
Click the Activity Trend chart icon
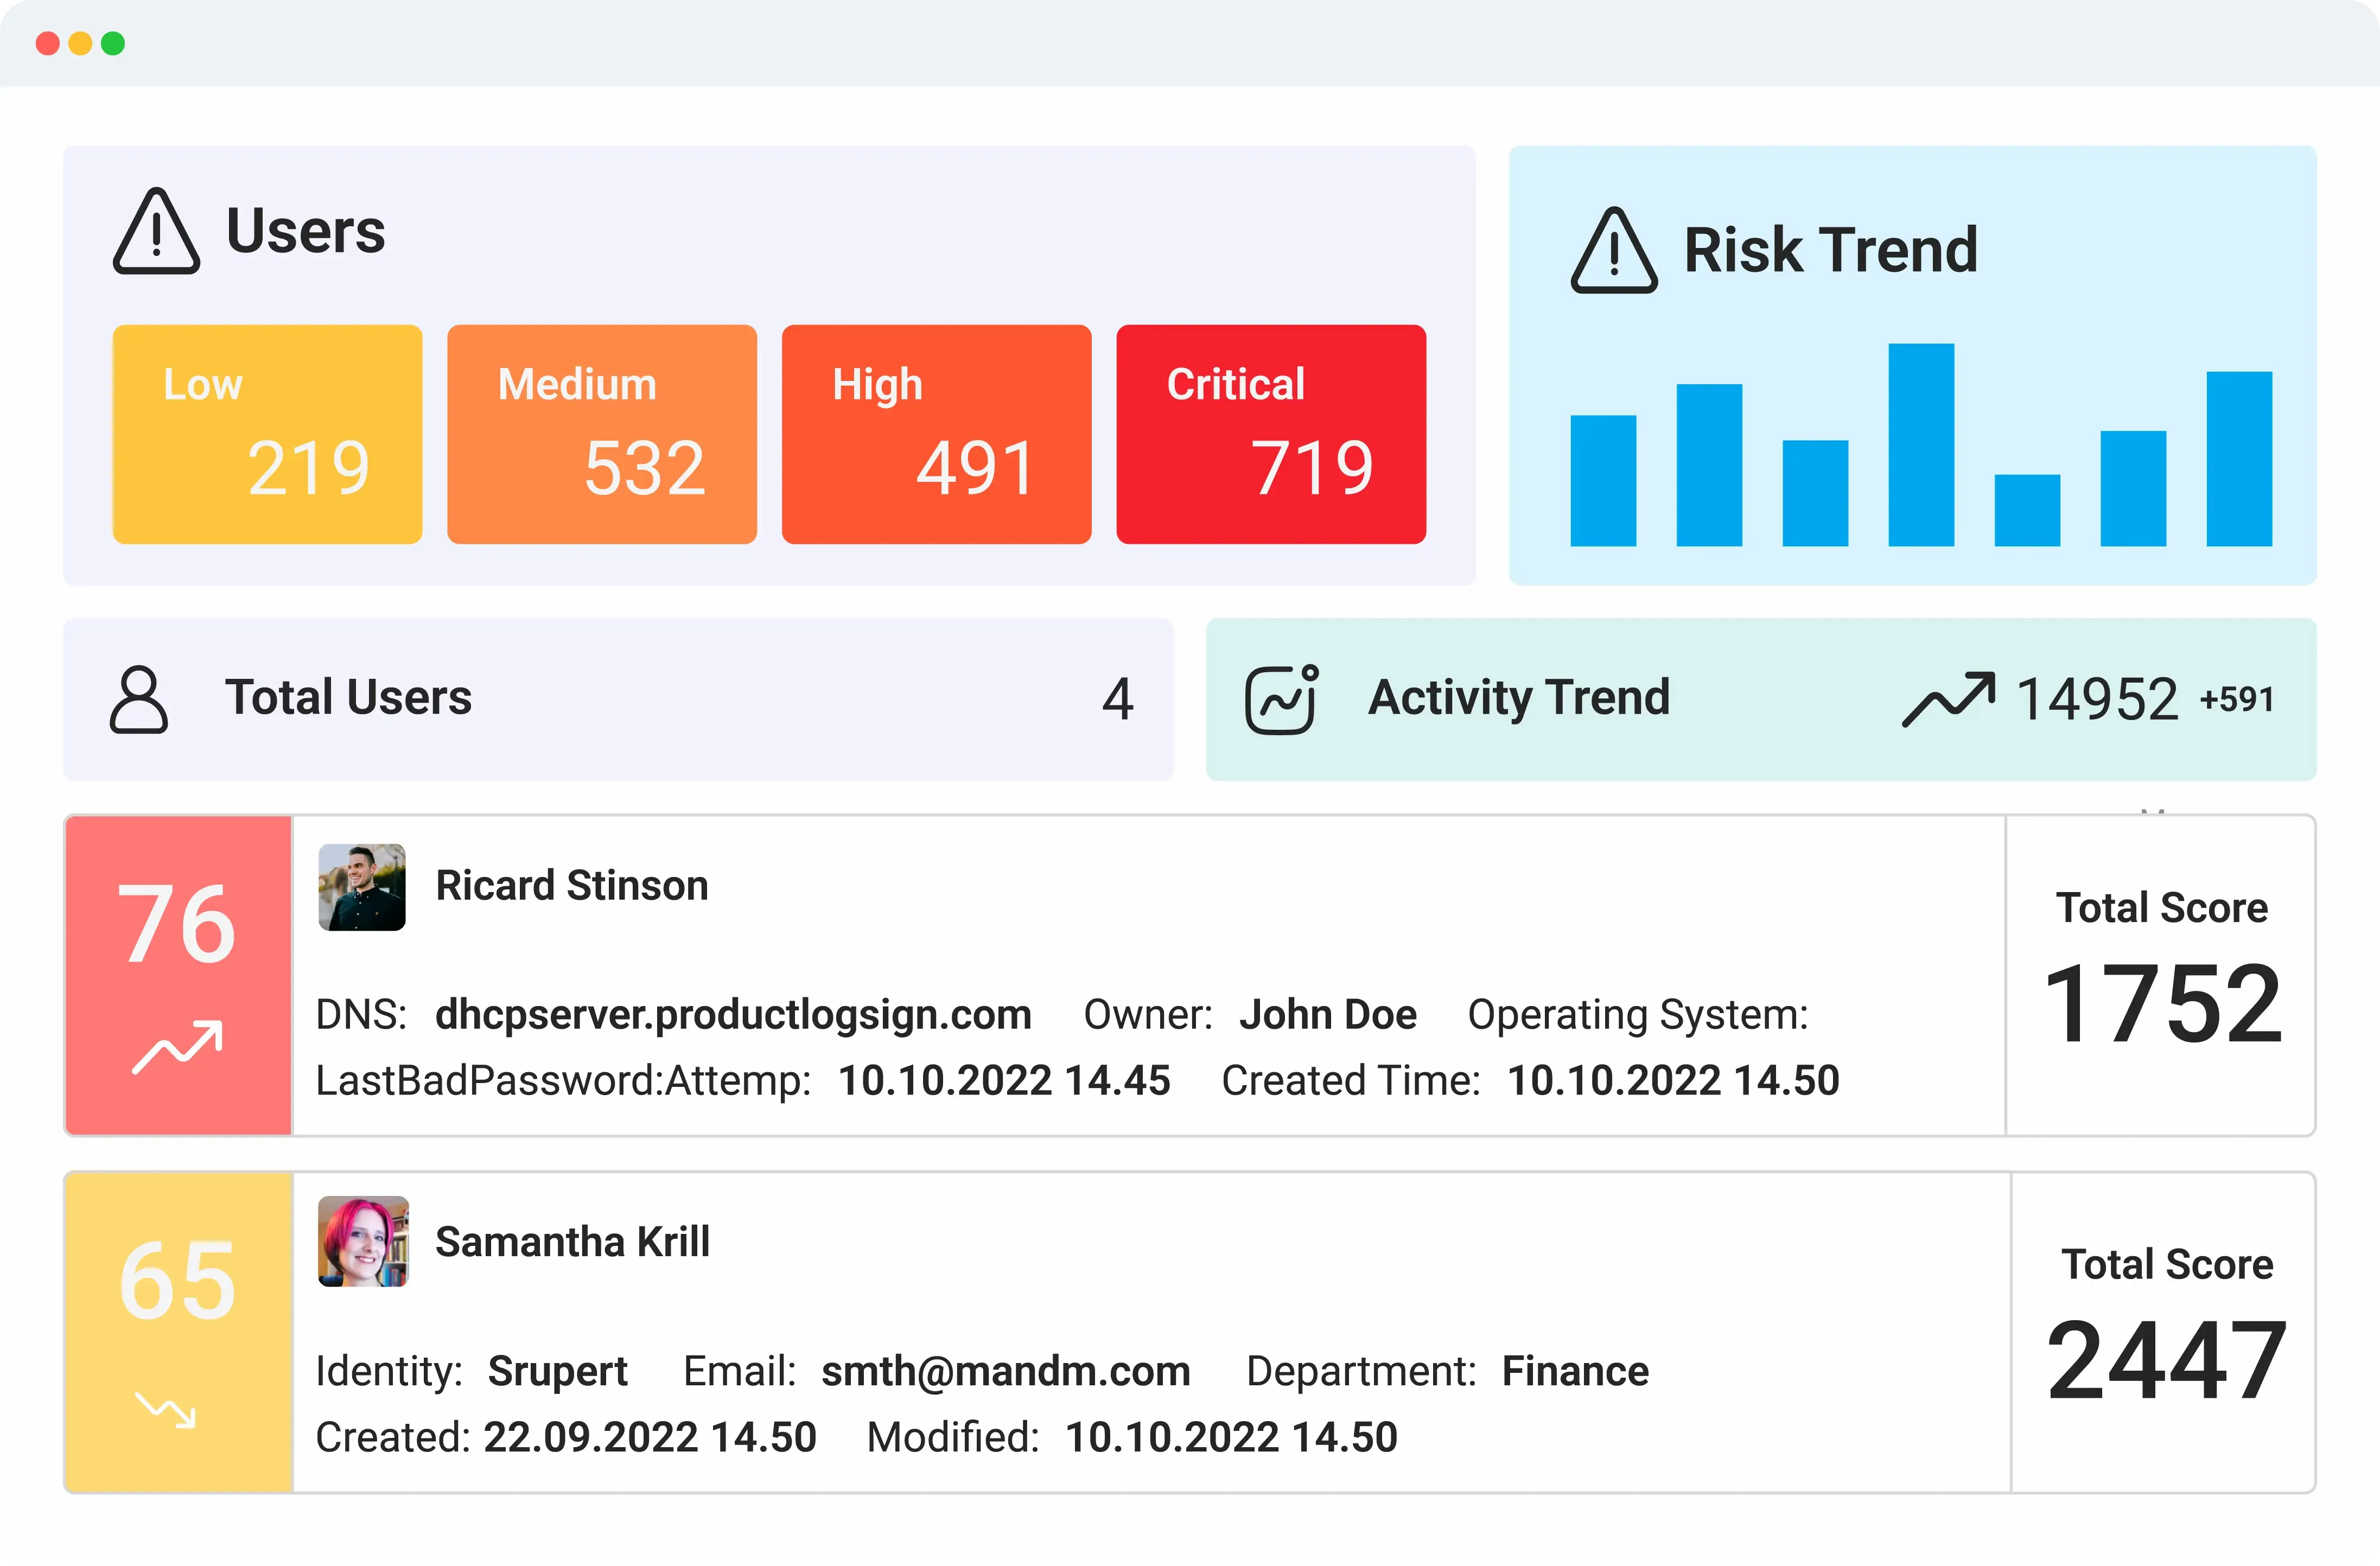coord(1281,699)
